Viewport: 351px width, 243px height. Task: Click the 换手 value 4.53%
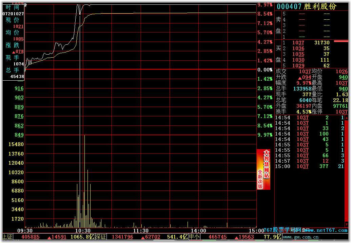[304, 112]
